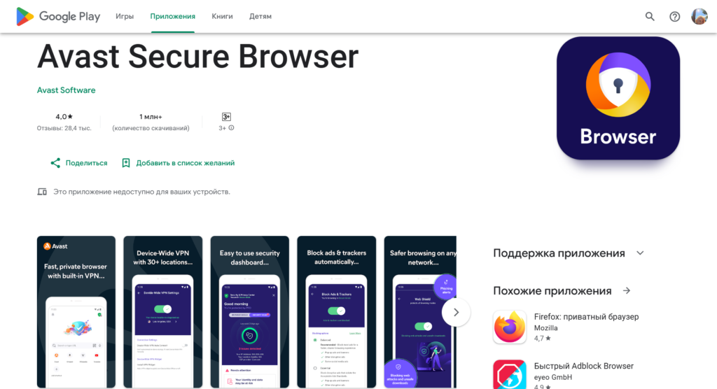
Task: Open the Google Play home logo
Action: pos(58,17)
